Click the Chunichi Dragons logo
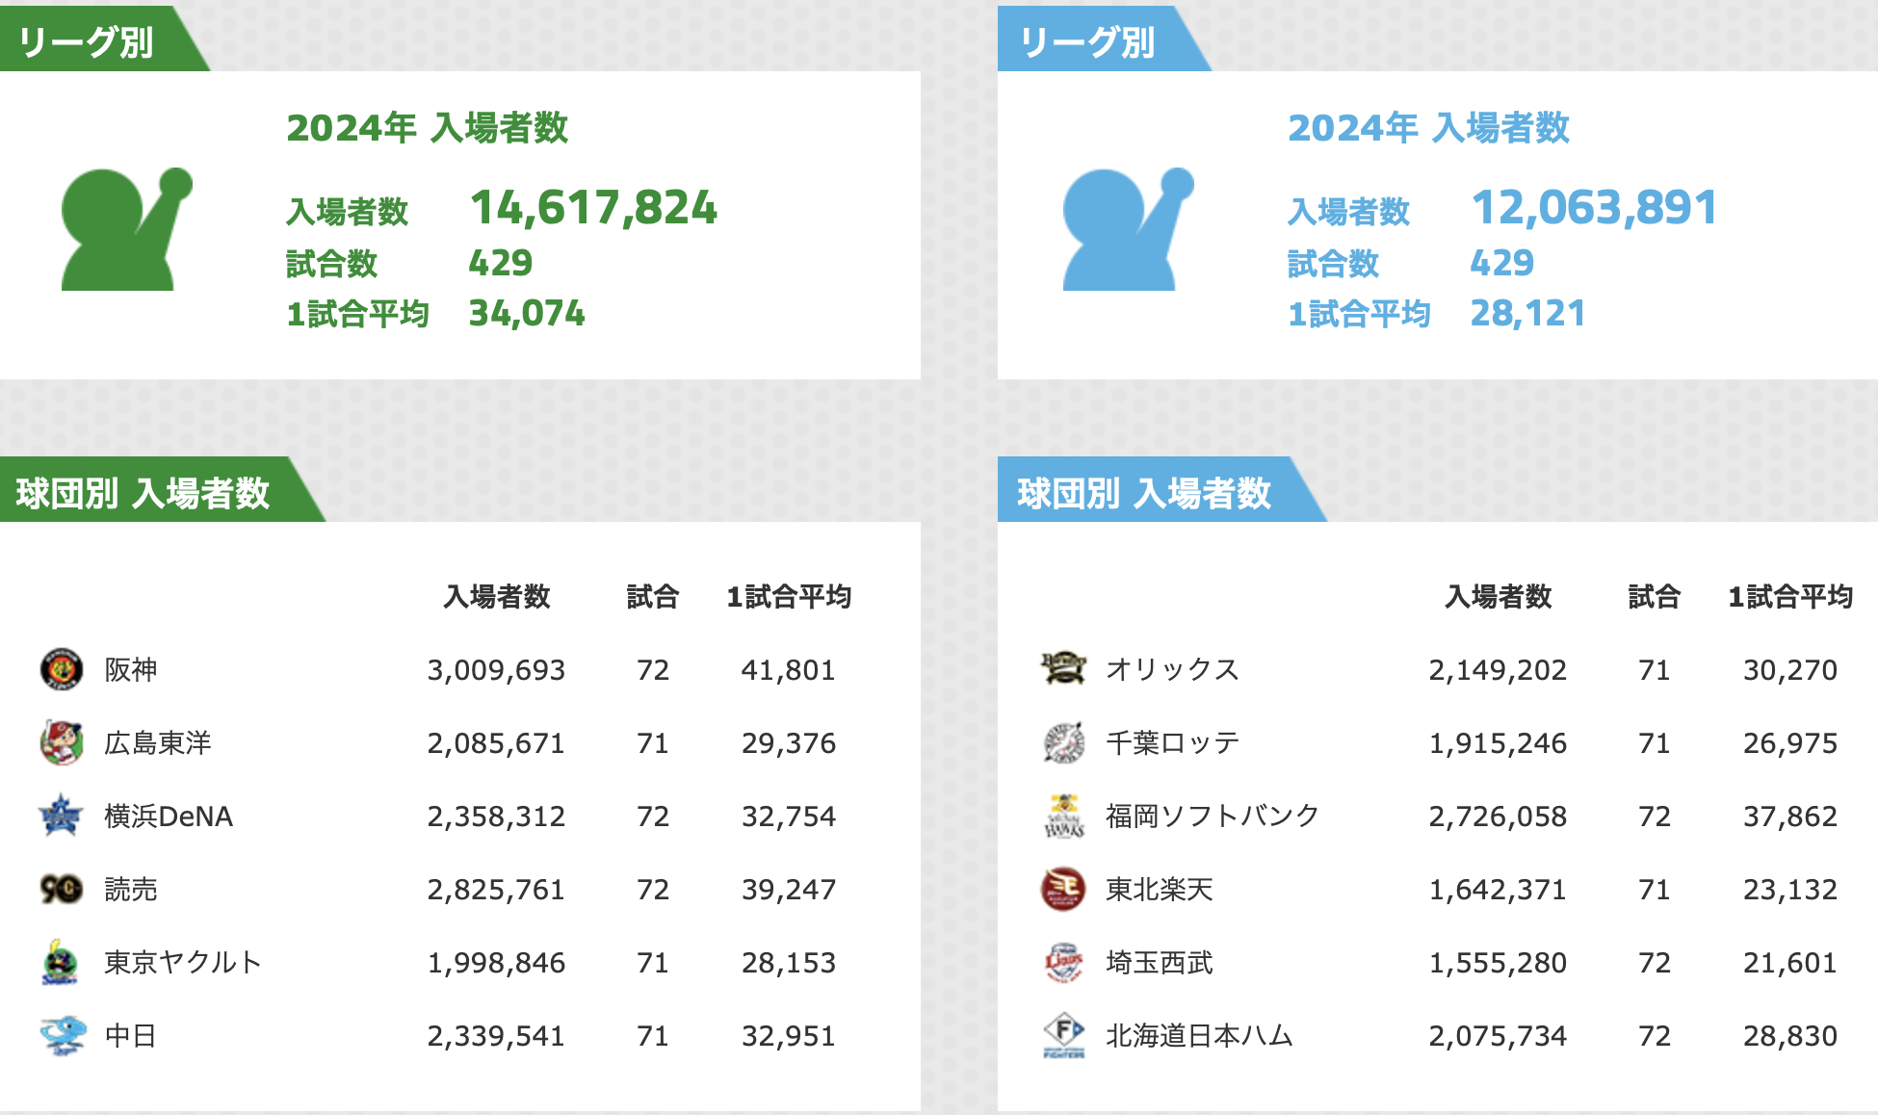1878x1115 pixels. click(62, 1035)
